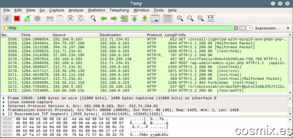Image resolution: width=293 pixels, height=138 pixels.
Task: Click in the http display filter field
Action: [x=120, y=28]
